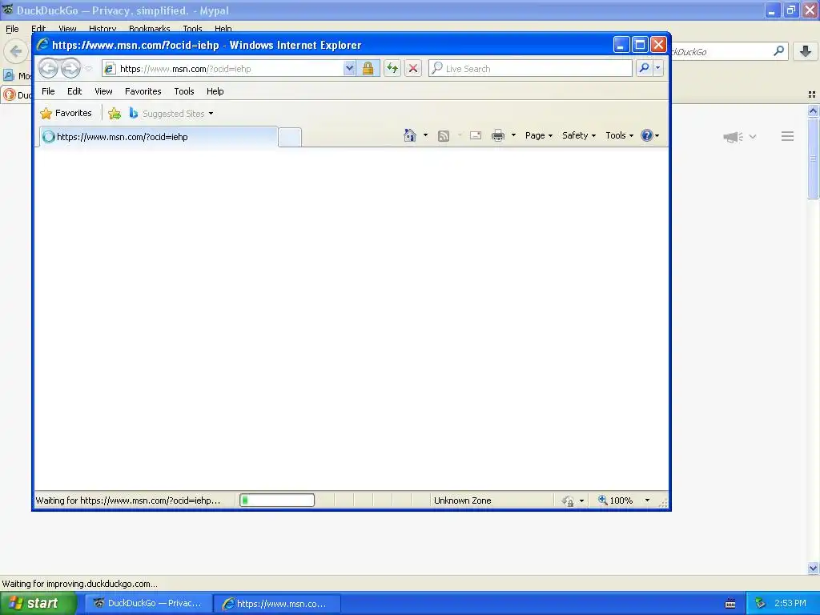This screenshot has width=820, height=615.
Task: Click the Home icon in IE command bar
Action: pyautogui.click(x=409, y=135)
